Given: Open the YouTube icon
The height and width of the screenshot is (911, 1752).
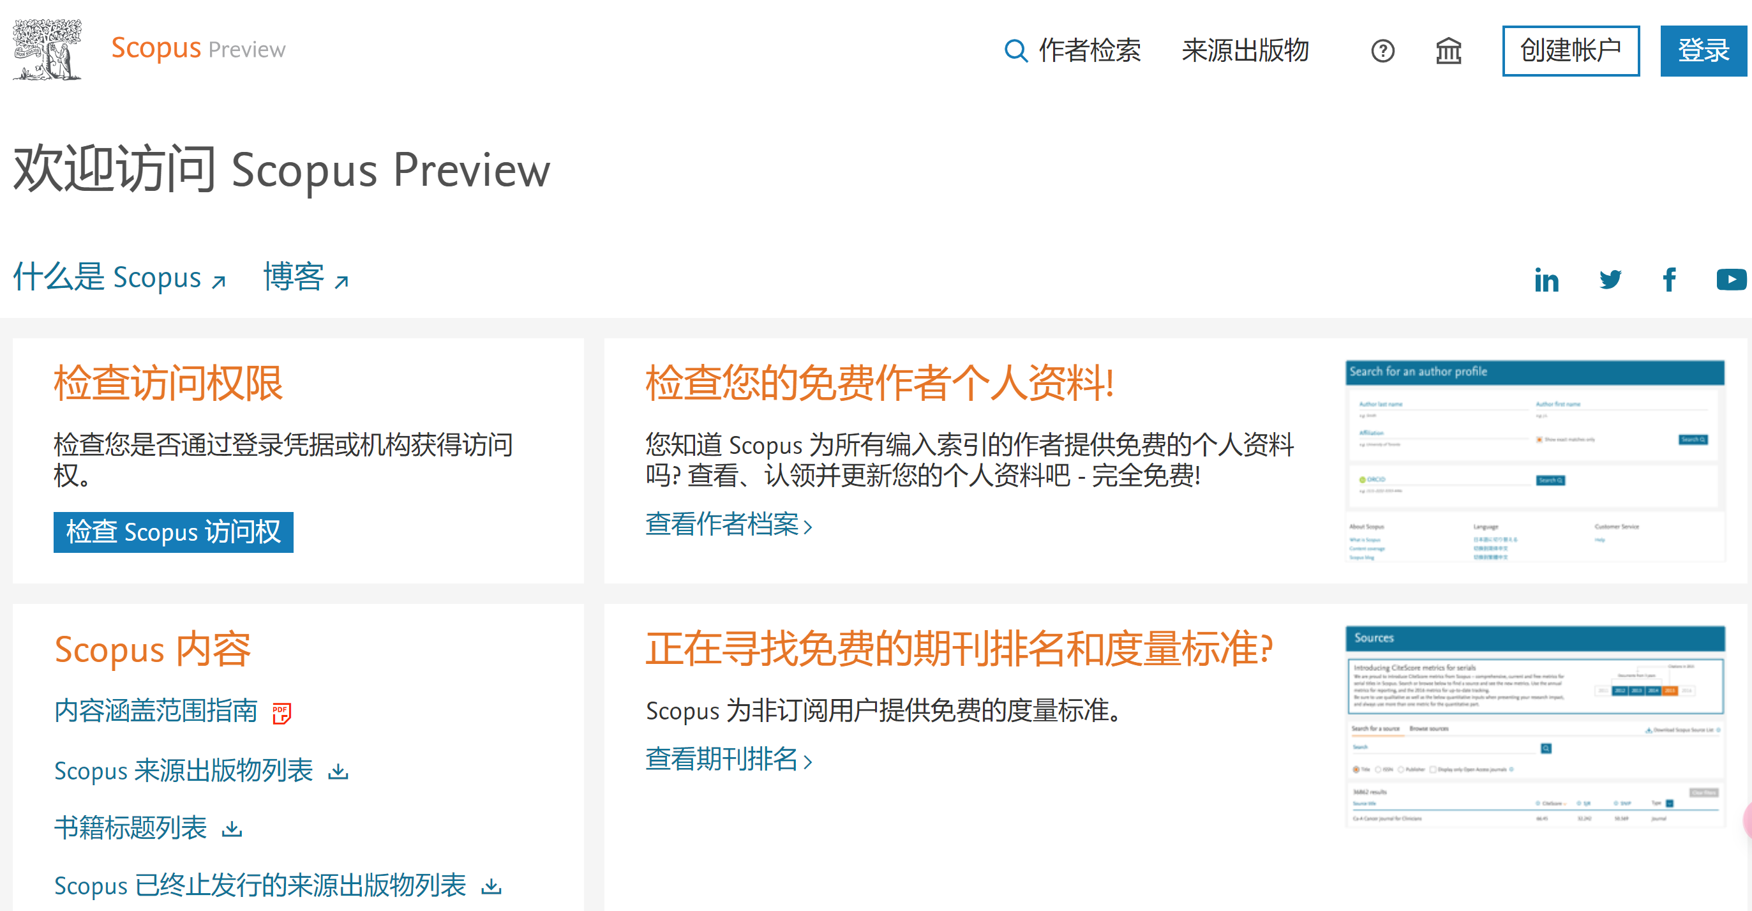Looking at the screenshot, I should tap(1731, 280).
